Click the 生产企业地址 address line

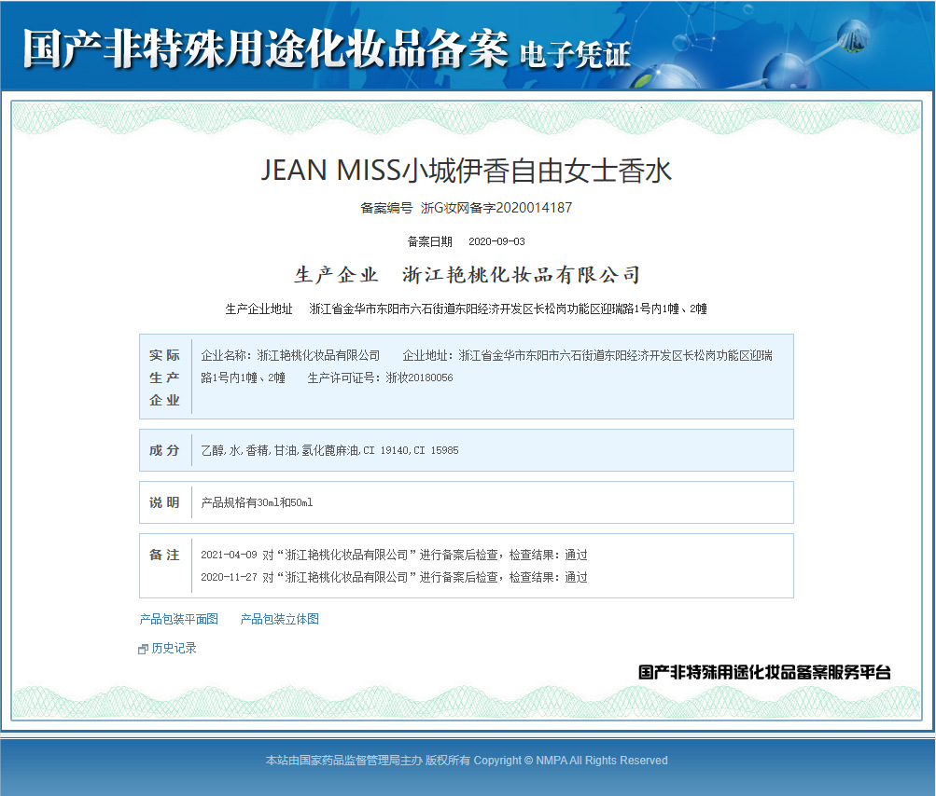(467, 309)
